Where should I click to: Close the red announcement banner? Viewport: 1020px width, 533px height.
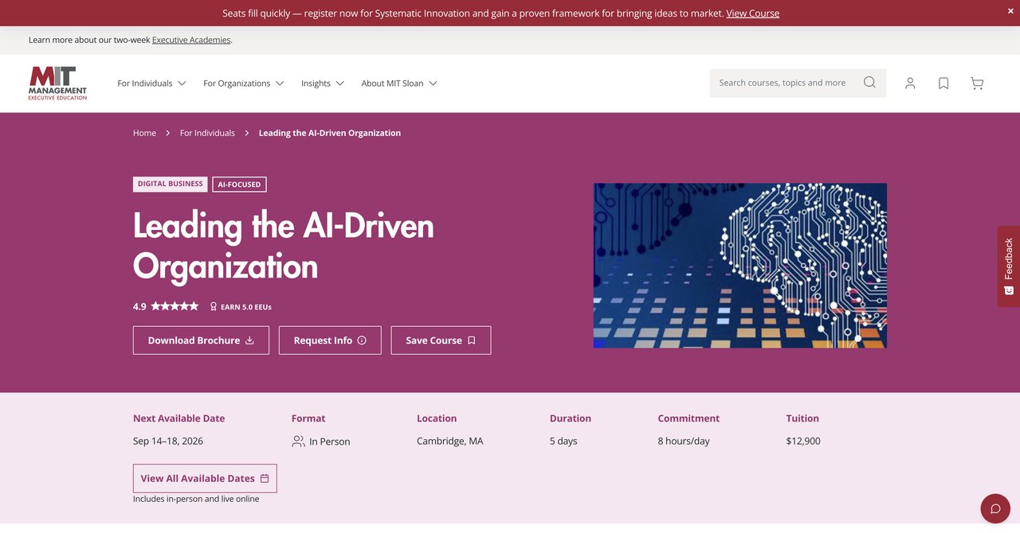(x=1011, y=11)
